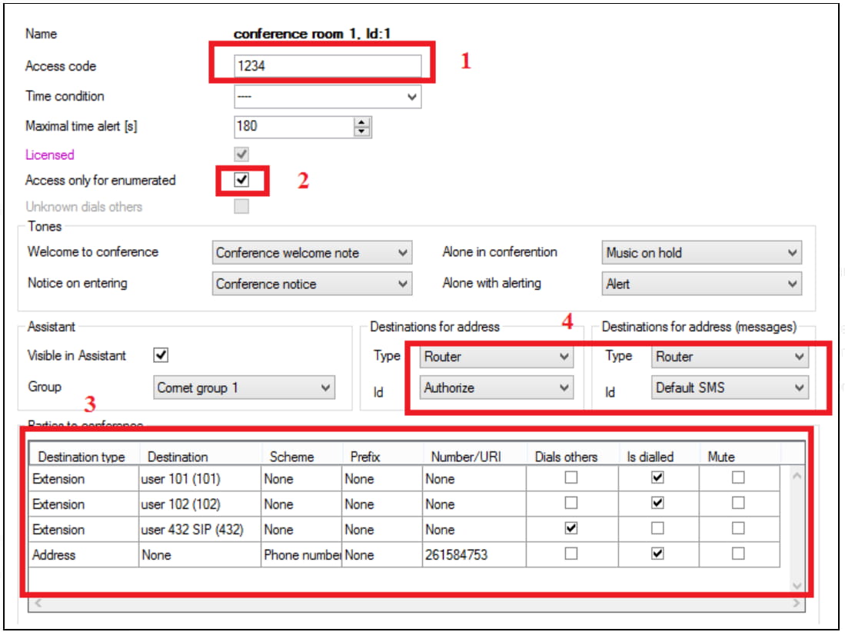Open Default SMS Id dropdown

(x=730, y=388)
